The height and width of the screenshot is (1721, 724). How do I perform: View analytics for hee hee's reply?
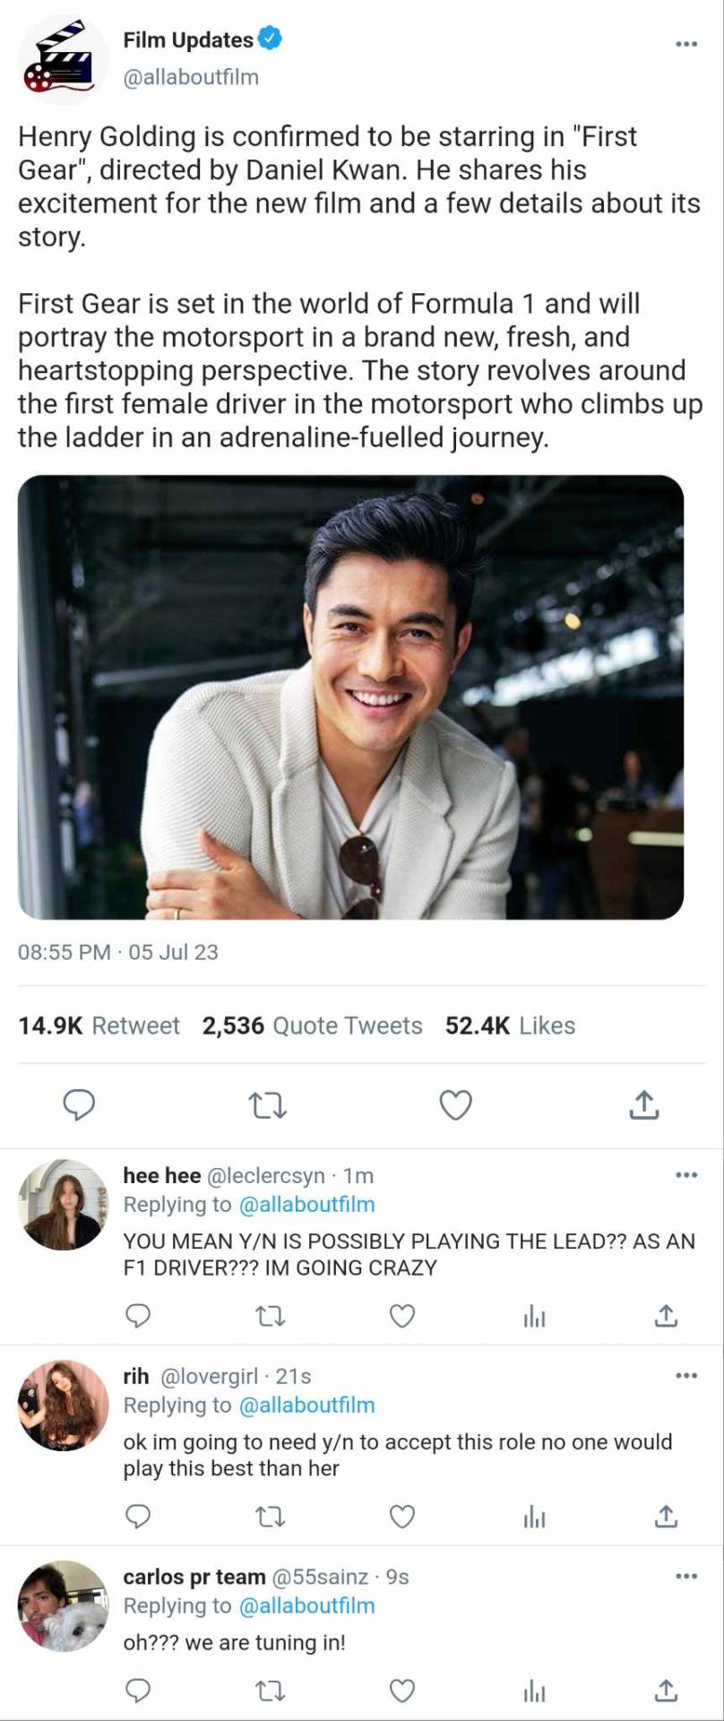click(534, 1316)
